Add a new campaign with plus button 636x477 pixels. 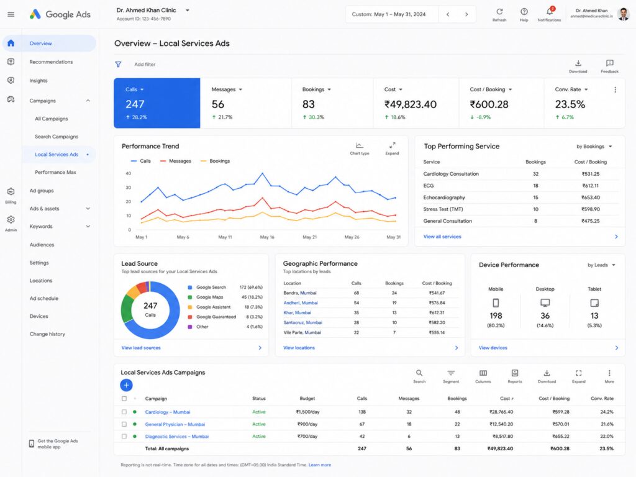tap(126, 385)
